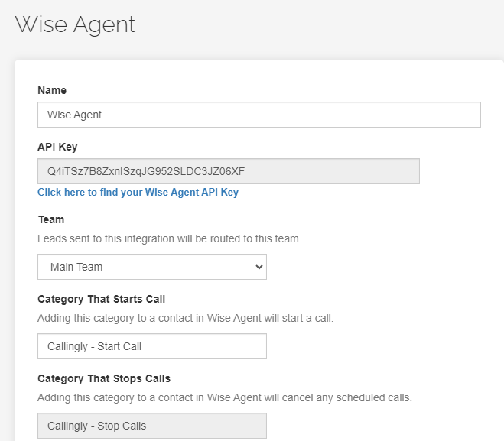Expand the Main Team dropdown
Image resolution: width=504 pixels, height=441 pixels.
152,267
